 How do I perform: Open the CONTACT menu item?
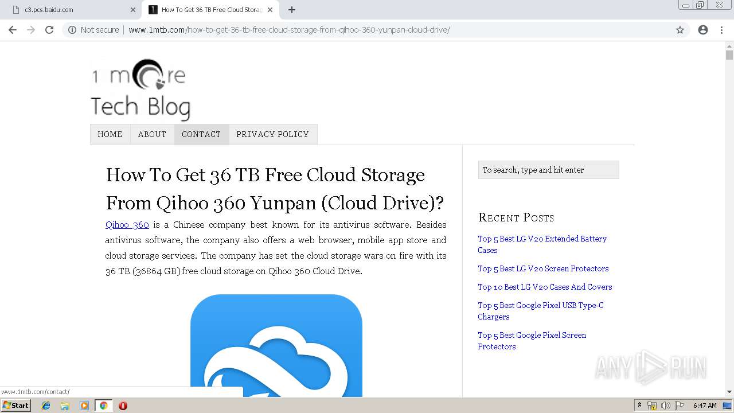point(201,134)
